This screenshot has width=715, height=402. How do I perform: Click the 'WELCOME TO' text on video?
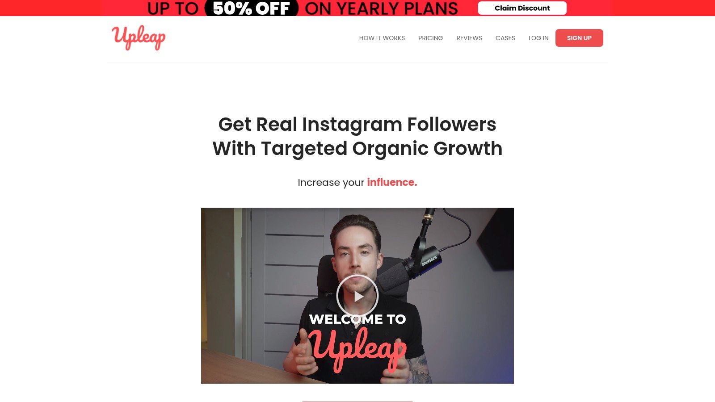357,319
